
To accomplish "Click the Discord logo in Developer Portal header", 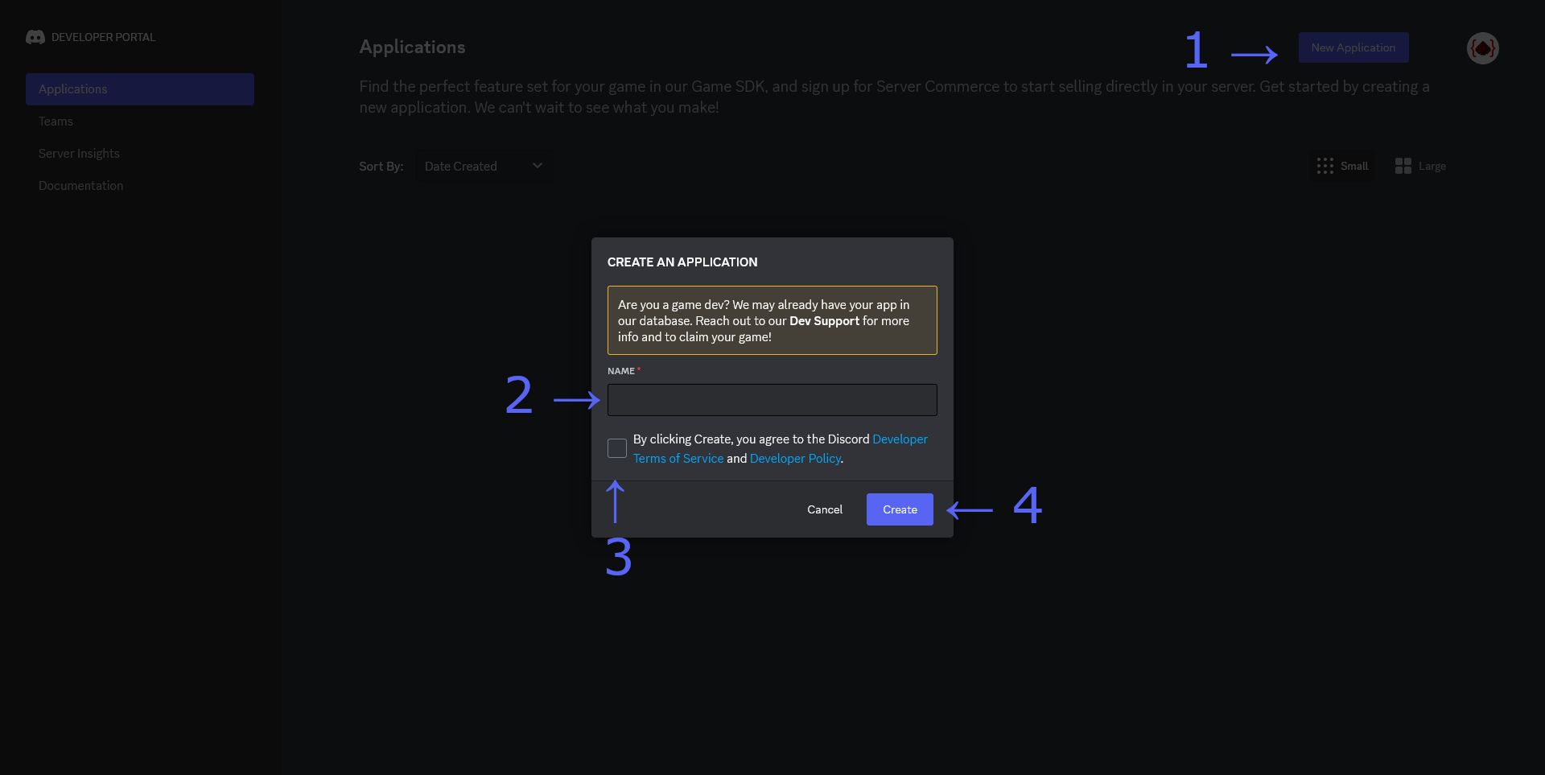I will [35, 37].
